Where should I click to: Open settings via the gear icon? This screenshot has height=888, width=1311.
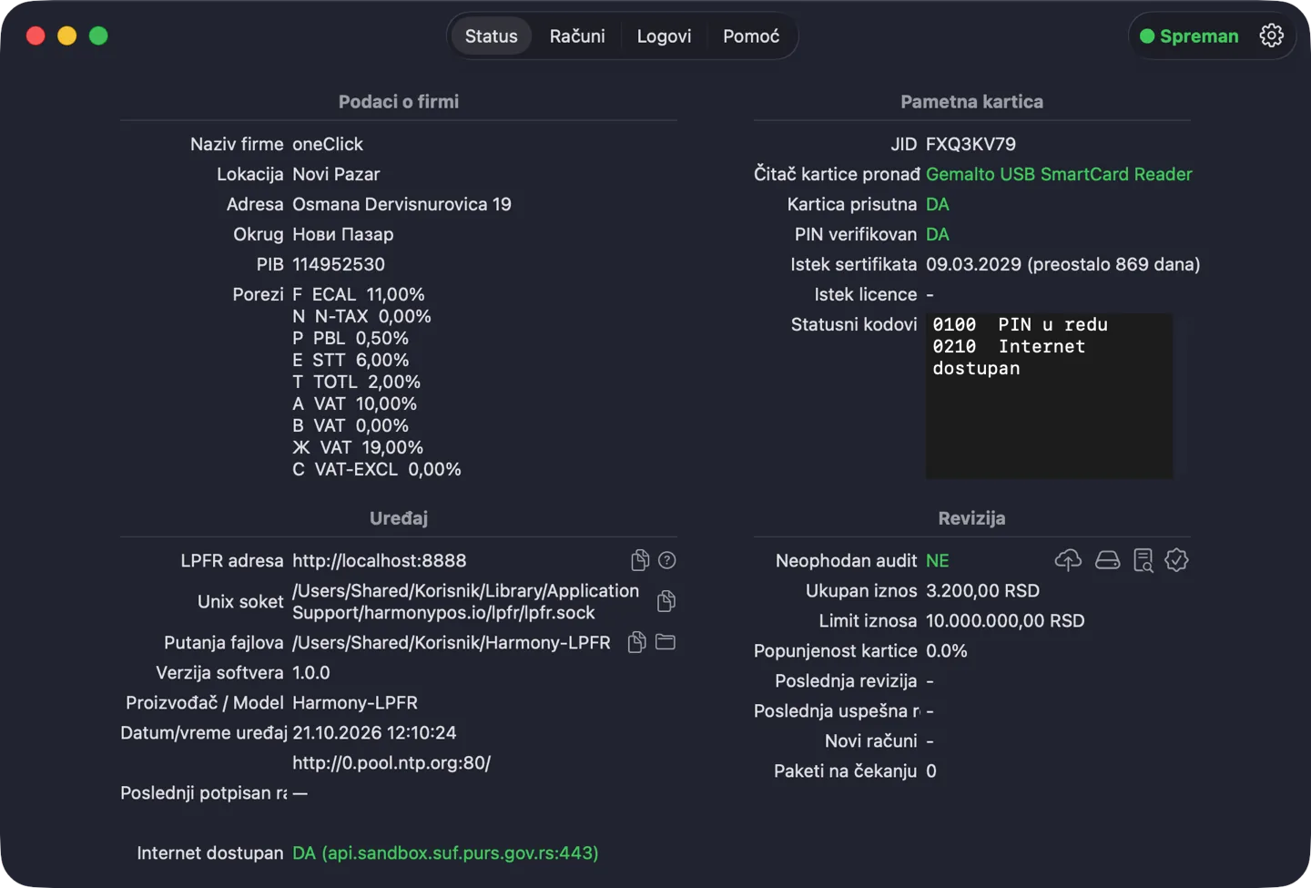1272,36
